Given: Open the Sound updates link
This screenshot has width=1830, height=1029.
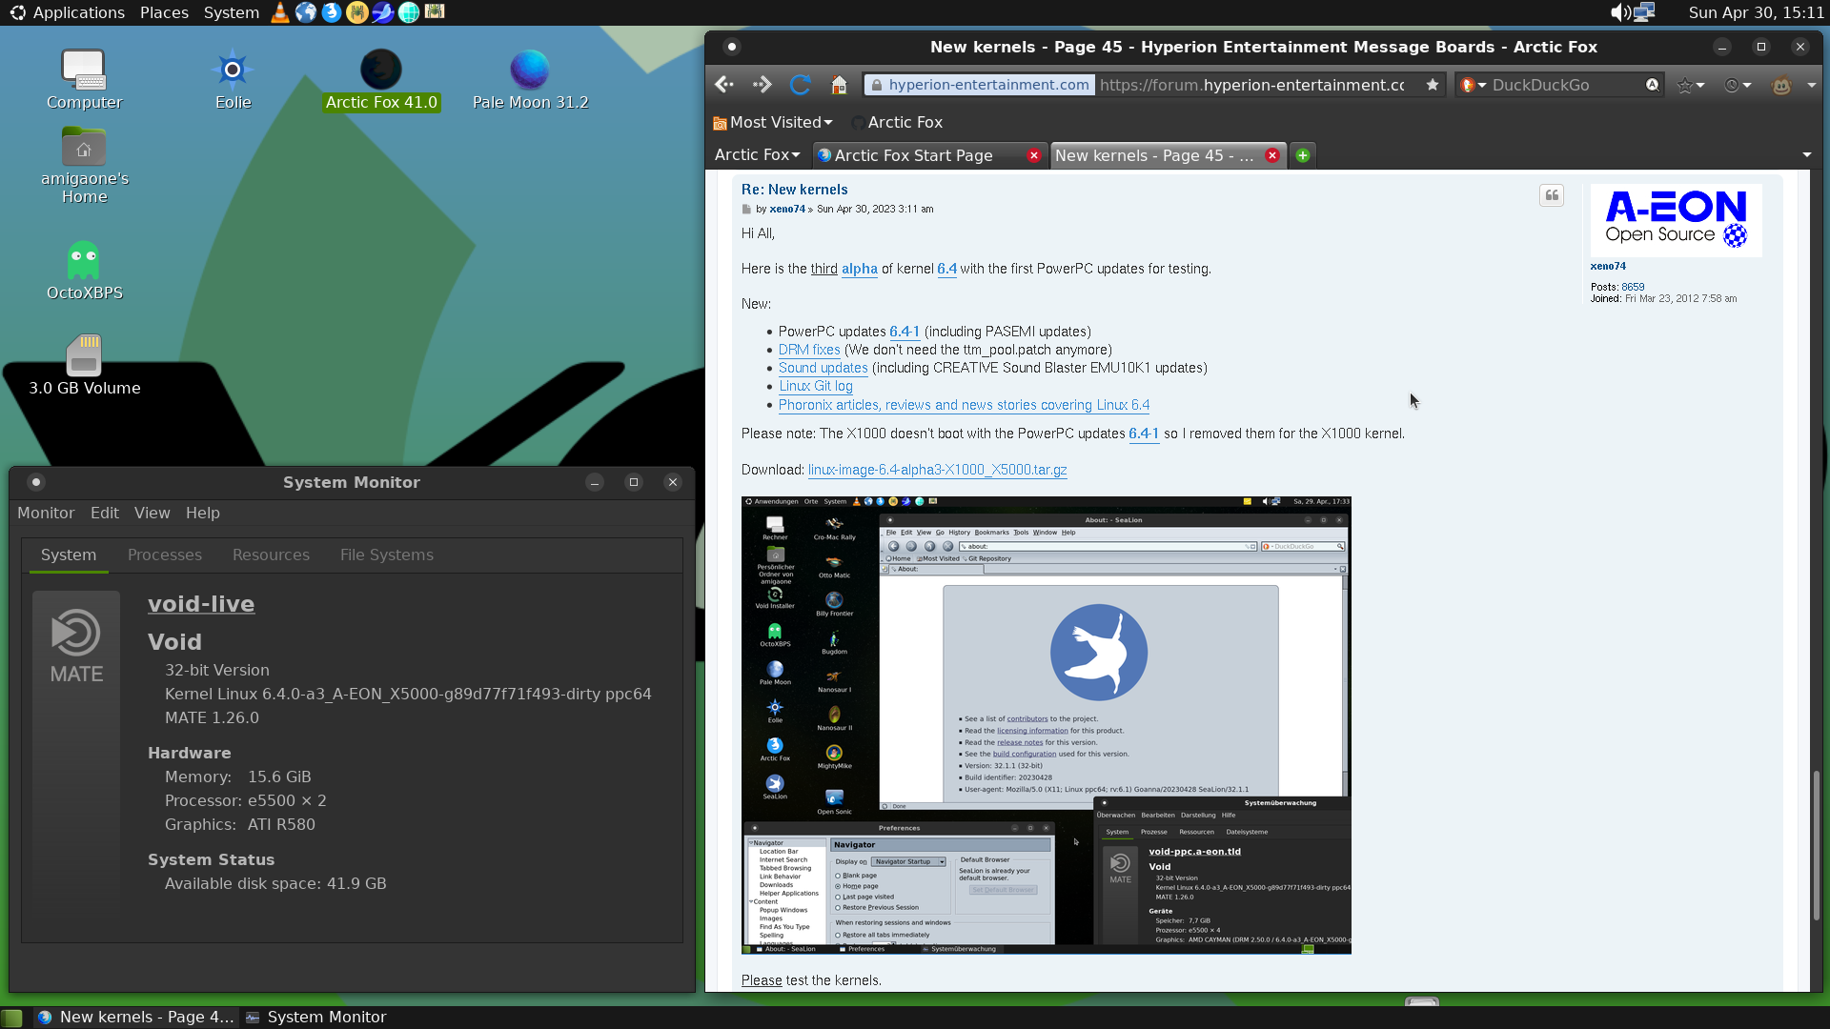Looking at the screenshot, I should tap(823, 368).
